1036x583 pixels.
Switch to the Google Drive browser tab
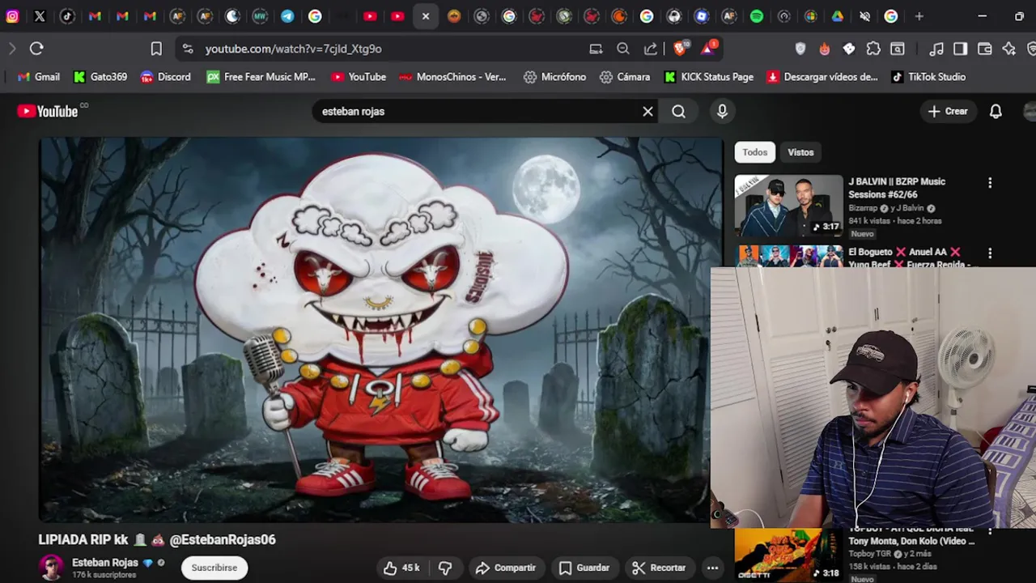coord(837,16)
